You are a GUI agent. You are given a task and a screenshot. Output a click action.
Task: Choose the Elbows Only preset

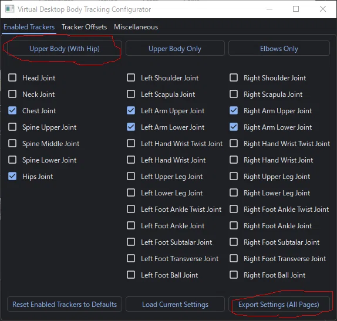[279, 49]
